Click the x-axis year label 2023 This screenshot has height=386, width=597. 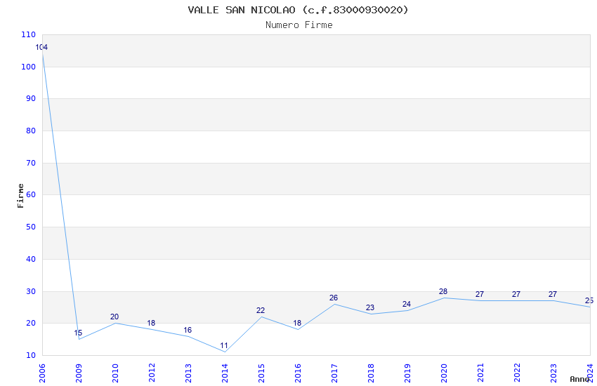click(x=553, y=373)
